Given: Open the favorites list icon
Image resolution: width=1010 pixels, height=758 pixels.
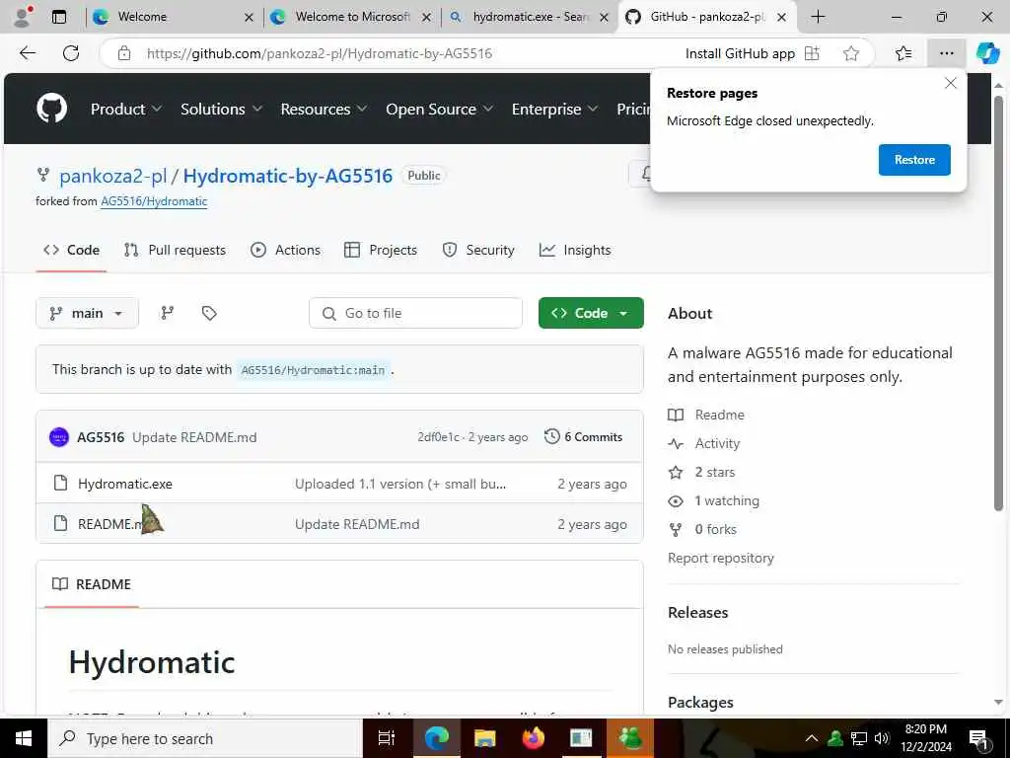Looking at the screenshot, I should pyautogui.click(x=903, y=53).
